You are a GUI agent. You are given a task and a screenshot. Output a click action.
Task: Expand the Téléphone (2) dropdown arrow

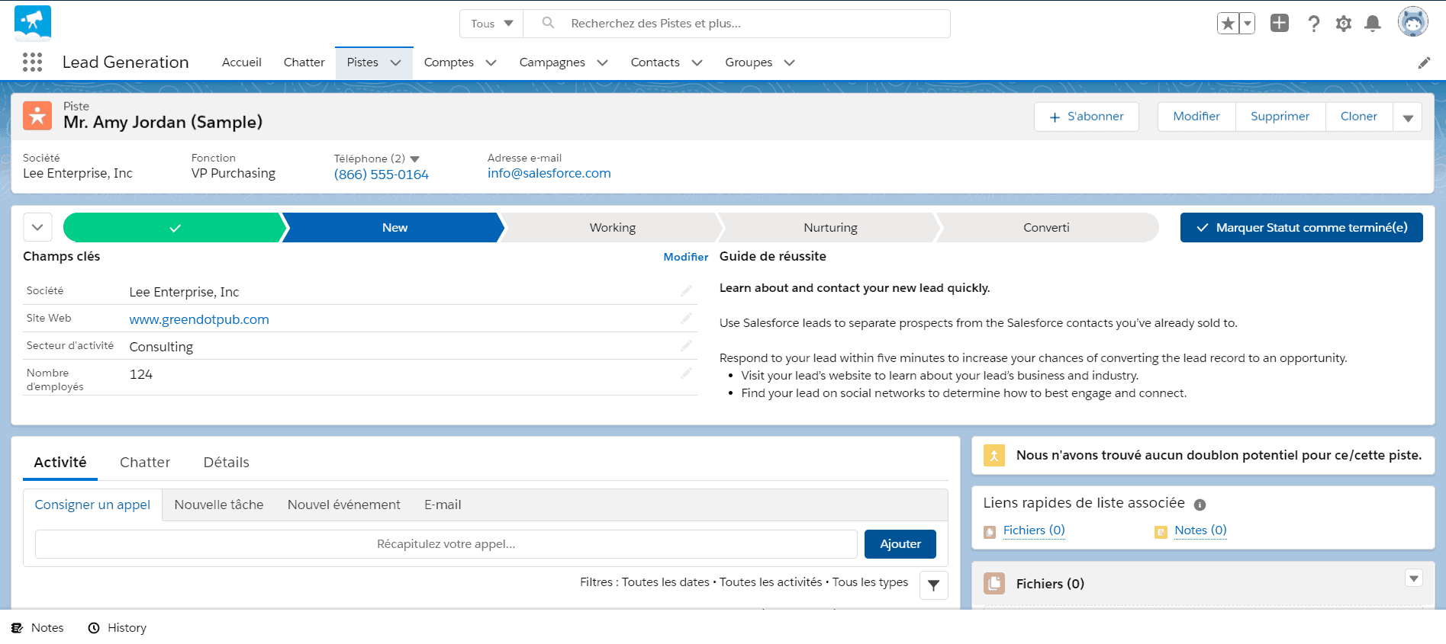(x=415, y=159)
